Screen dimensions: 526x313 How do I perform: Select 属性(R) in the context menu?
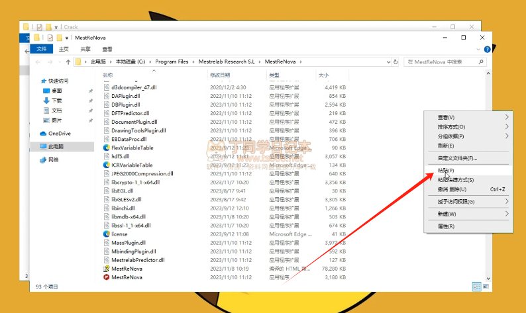[x=446, y=226]
